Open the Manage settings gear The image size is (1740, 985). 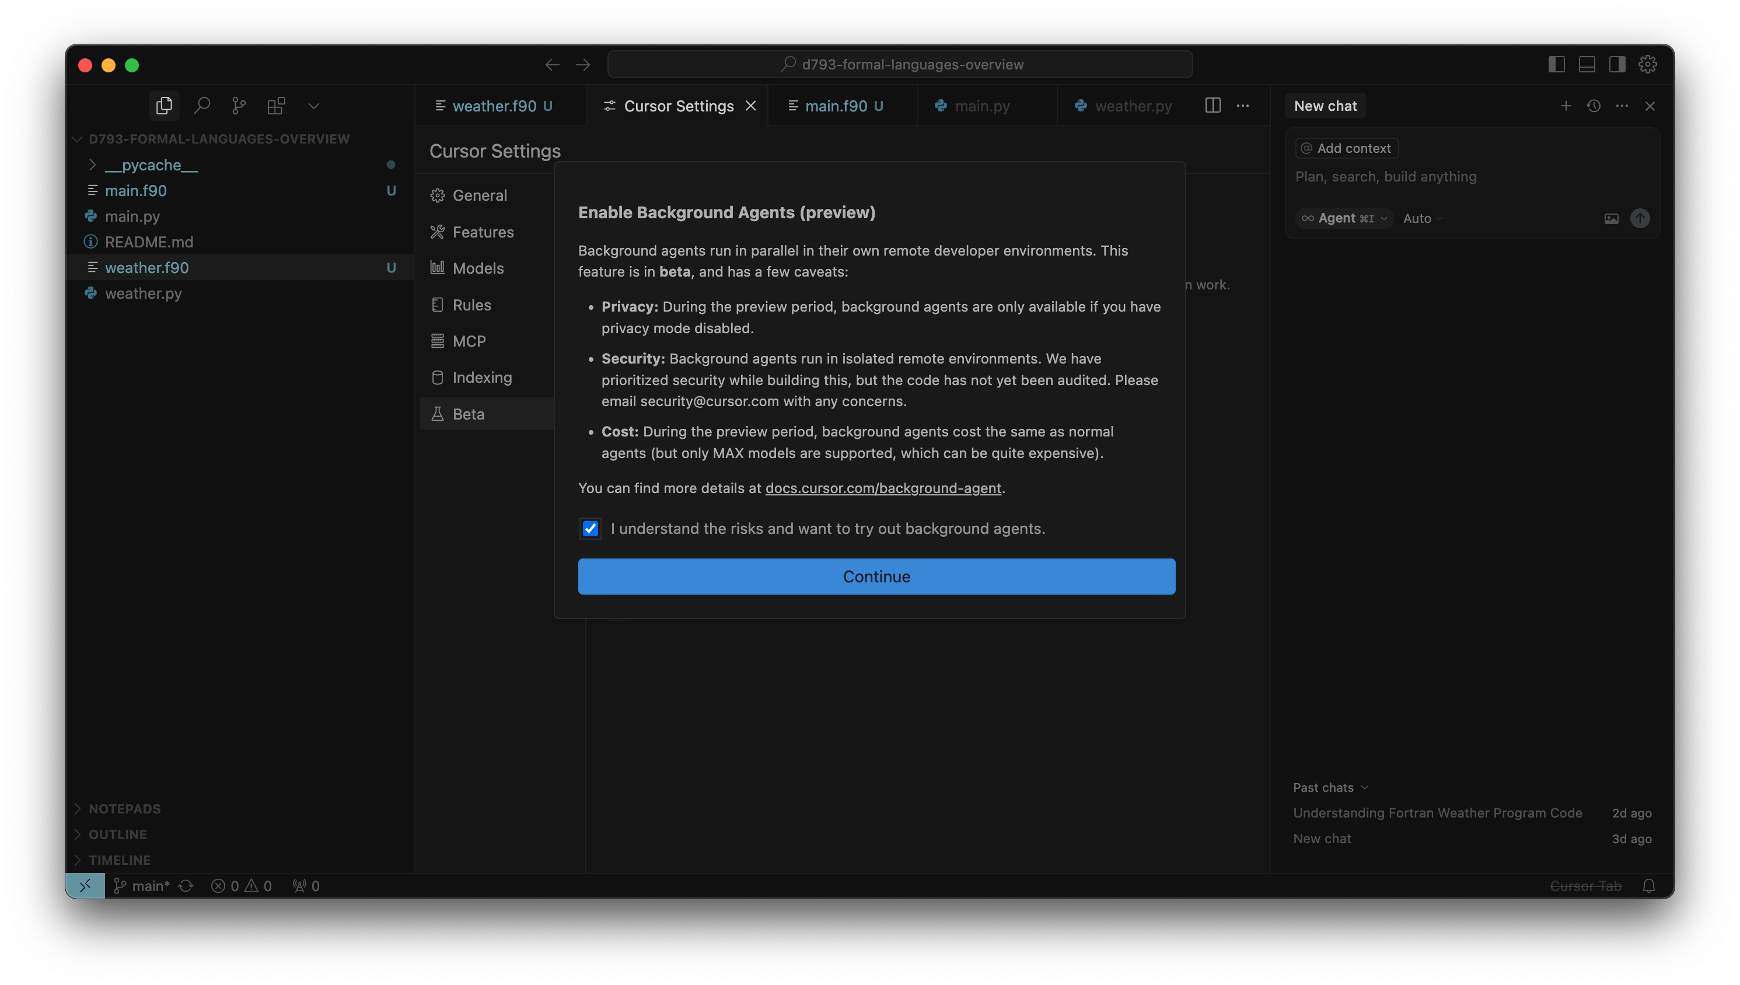click(x=1648, y=64)
